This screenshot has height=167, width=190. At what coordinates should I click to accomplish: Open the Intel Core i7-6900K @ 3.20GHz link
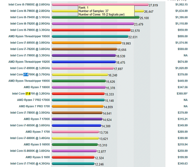click(x=30, y=68)
